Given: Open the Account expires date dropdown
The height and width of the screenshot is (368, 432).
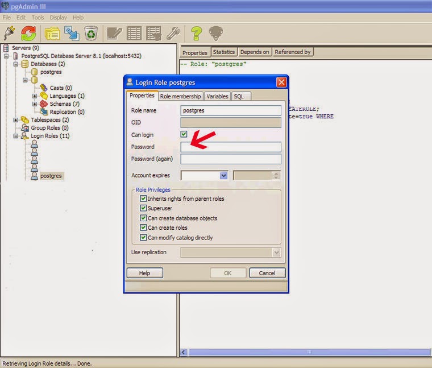Looking at the screenshot, I should 223,175.
